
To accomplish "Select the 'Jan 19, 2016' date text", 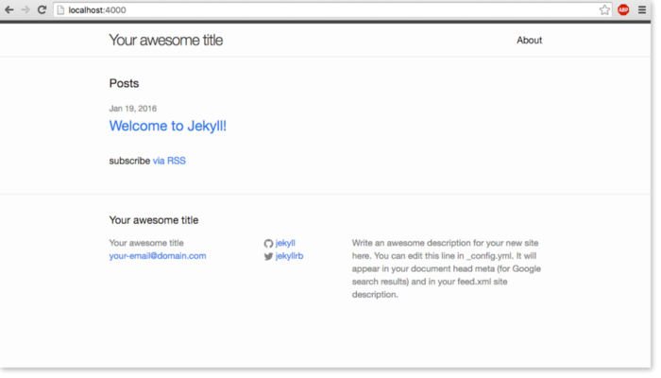I will pyautogui.click(x=133, y=109).
